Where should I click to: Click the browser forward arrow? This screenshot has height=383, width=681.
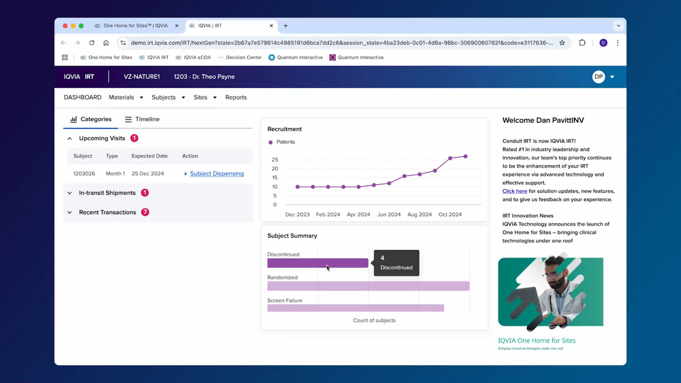click(x=78, y=43)
